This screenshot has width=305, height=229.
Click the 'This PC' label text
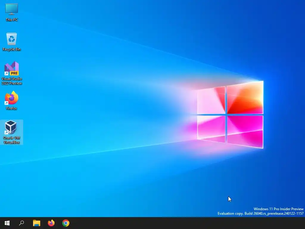(x=12, y=20)
